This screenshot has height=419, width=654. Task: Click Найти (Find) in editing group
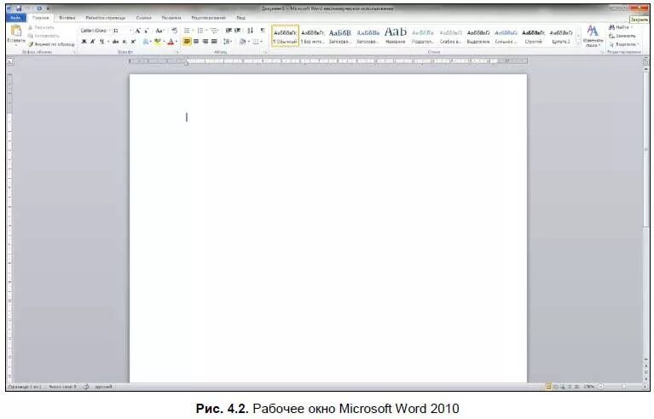(621, 27)
